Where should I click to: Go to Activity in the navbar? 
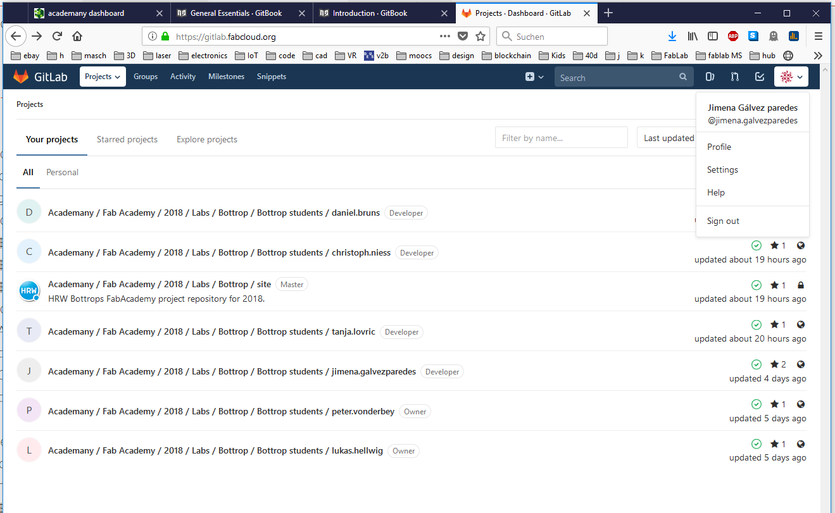click(183, 77)
